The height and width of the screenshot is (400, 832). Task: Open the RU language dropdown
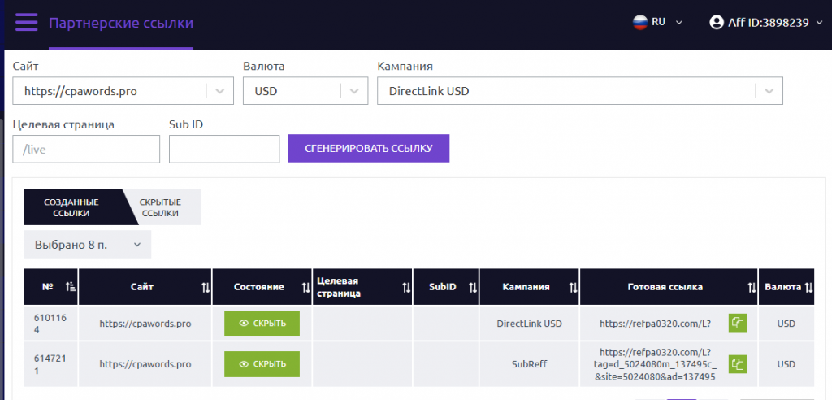coord(658,23)
